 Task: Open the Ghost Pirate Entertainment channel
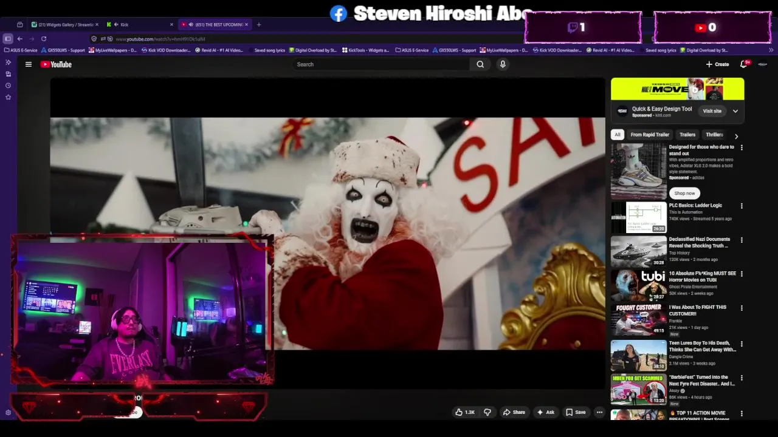point(693,286)
